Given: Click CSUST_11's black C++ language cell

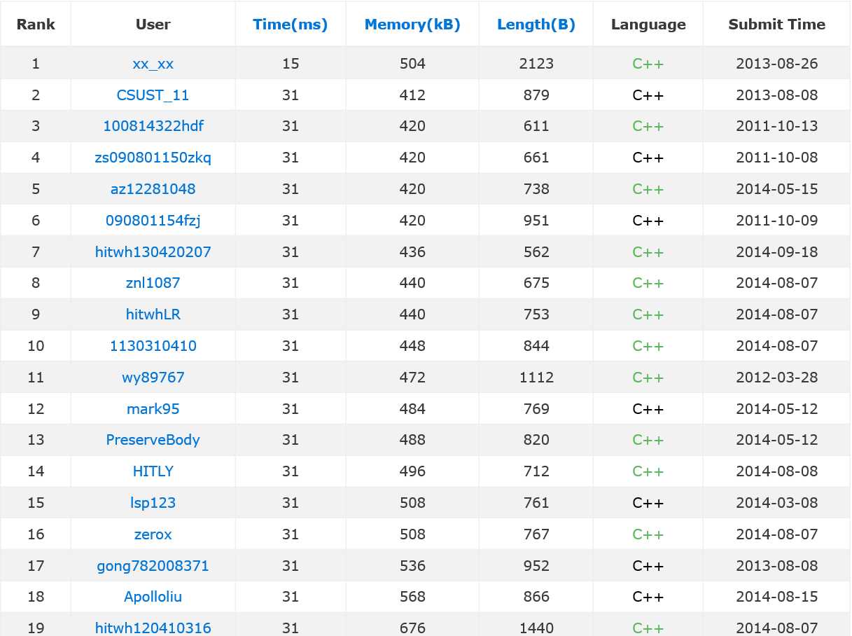Looking at the screenshot, I should [x=648, y=95].
